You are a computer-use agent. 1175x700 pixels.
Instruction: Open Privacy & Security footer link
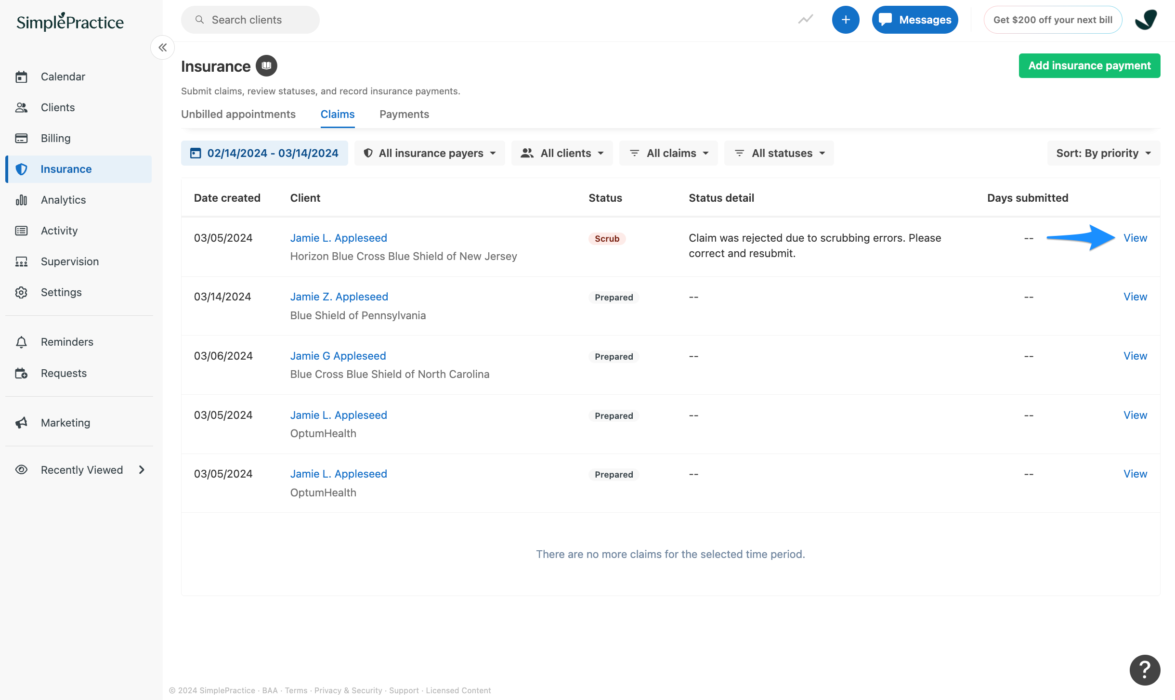pos(348,690)
